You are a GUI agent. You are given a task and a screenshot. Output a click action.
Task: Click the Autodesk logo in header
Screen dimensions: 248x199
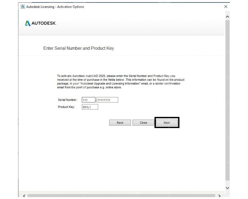(x=41, y=23)
